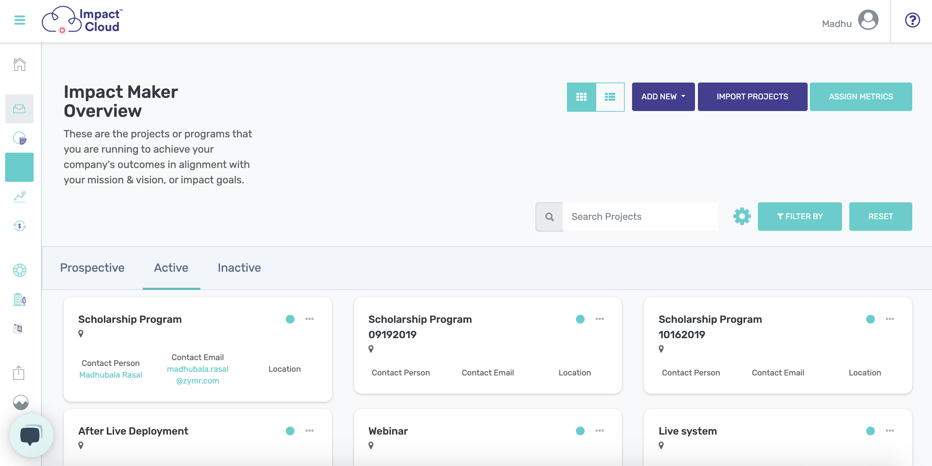Screen dimensions: 932x466
Task: Click the ASSIGN METRICS button
Action: [861, 97]
